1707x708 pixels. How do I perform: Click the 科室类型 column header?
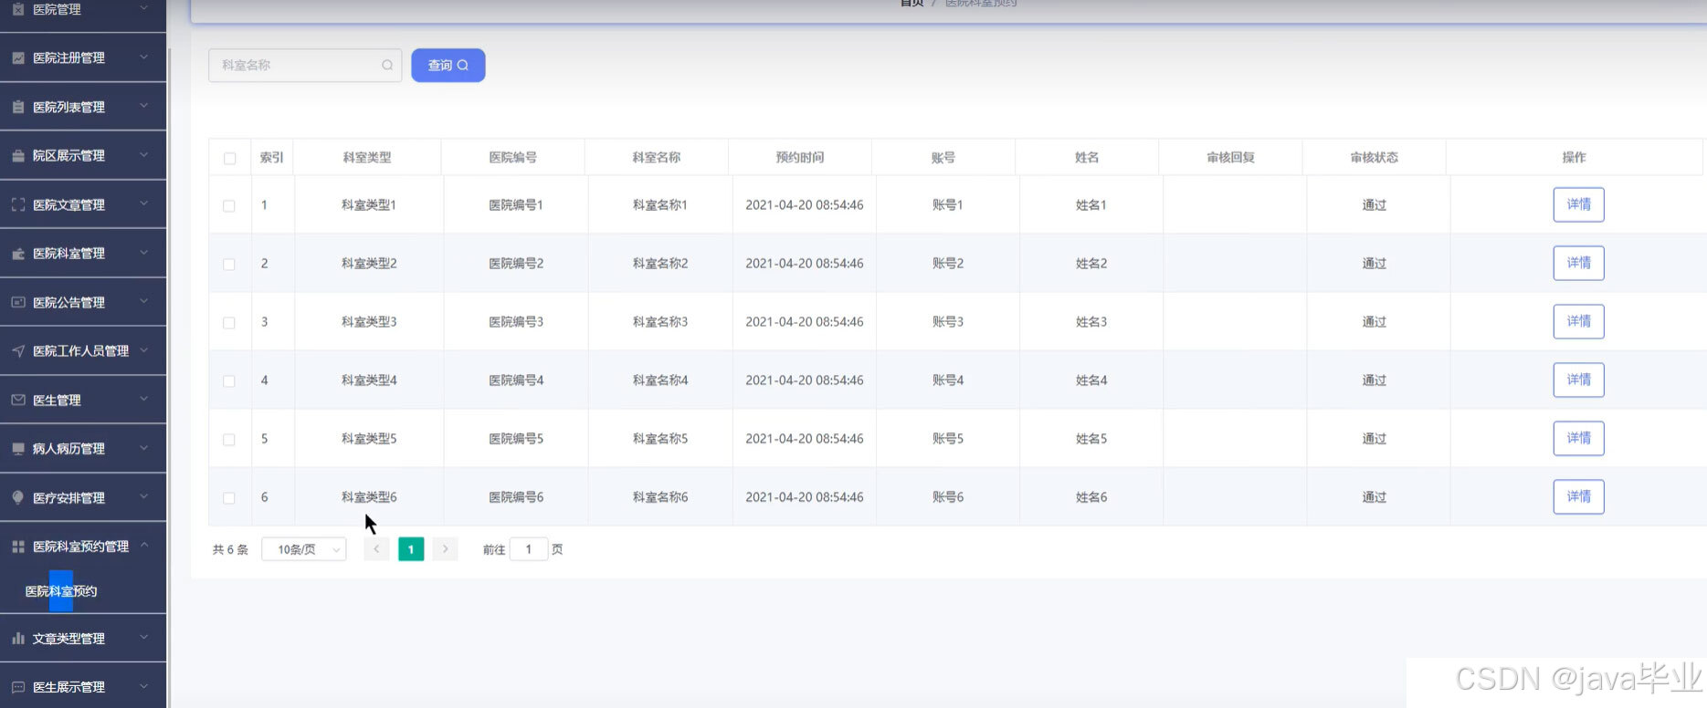(367, 157)
